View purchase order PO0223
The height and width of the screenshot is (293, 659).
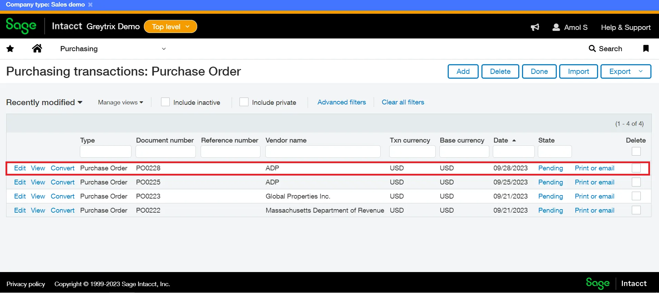pyautogui.click(x=38, y=196)
